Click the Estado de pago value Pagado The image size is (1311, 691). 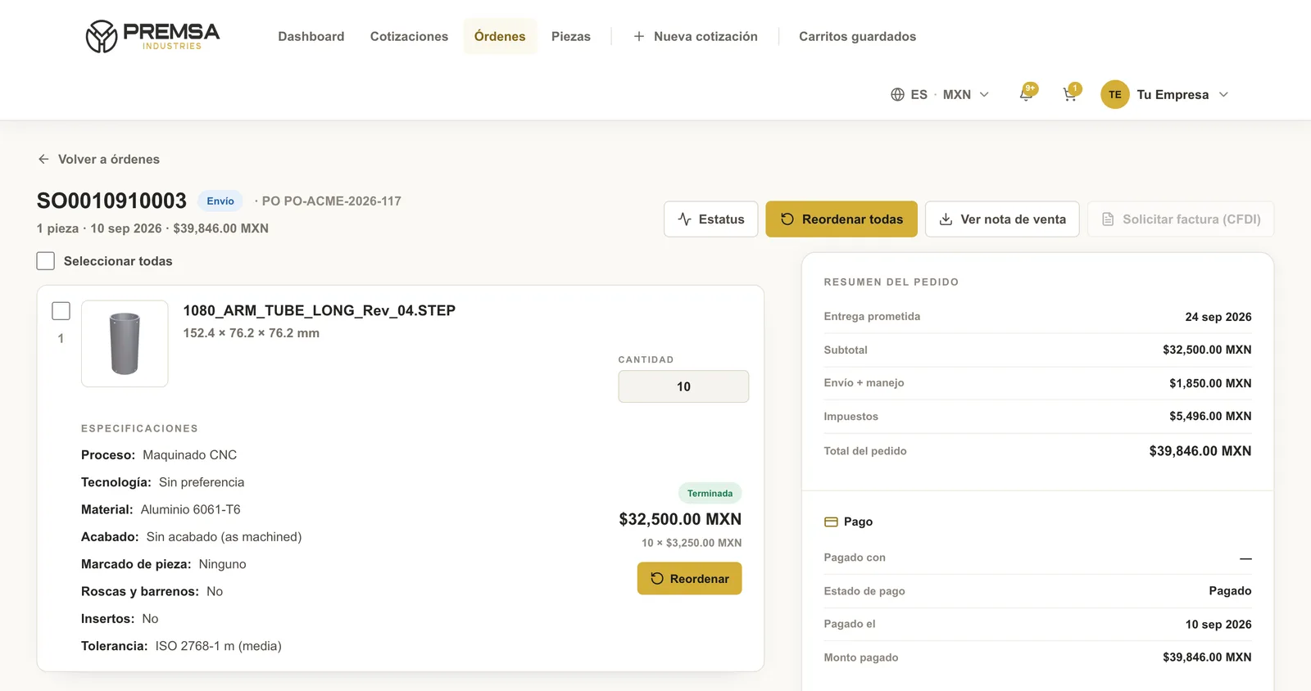click(x=1230, y=591)
